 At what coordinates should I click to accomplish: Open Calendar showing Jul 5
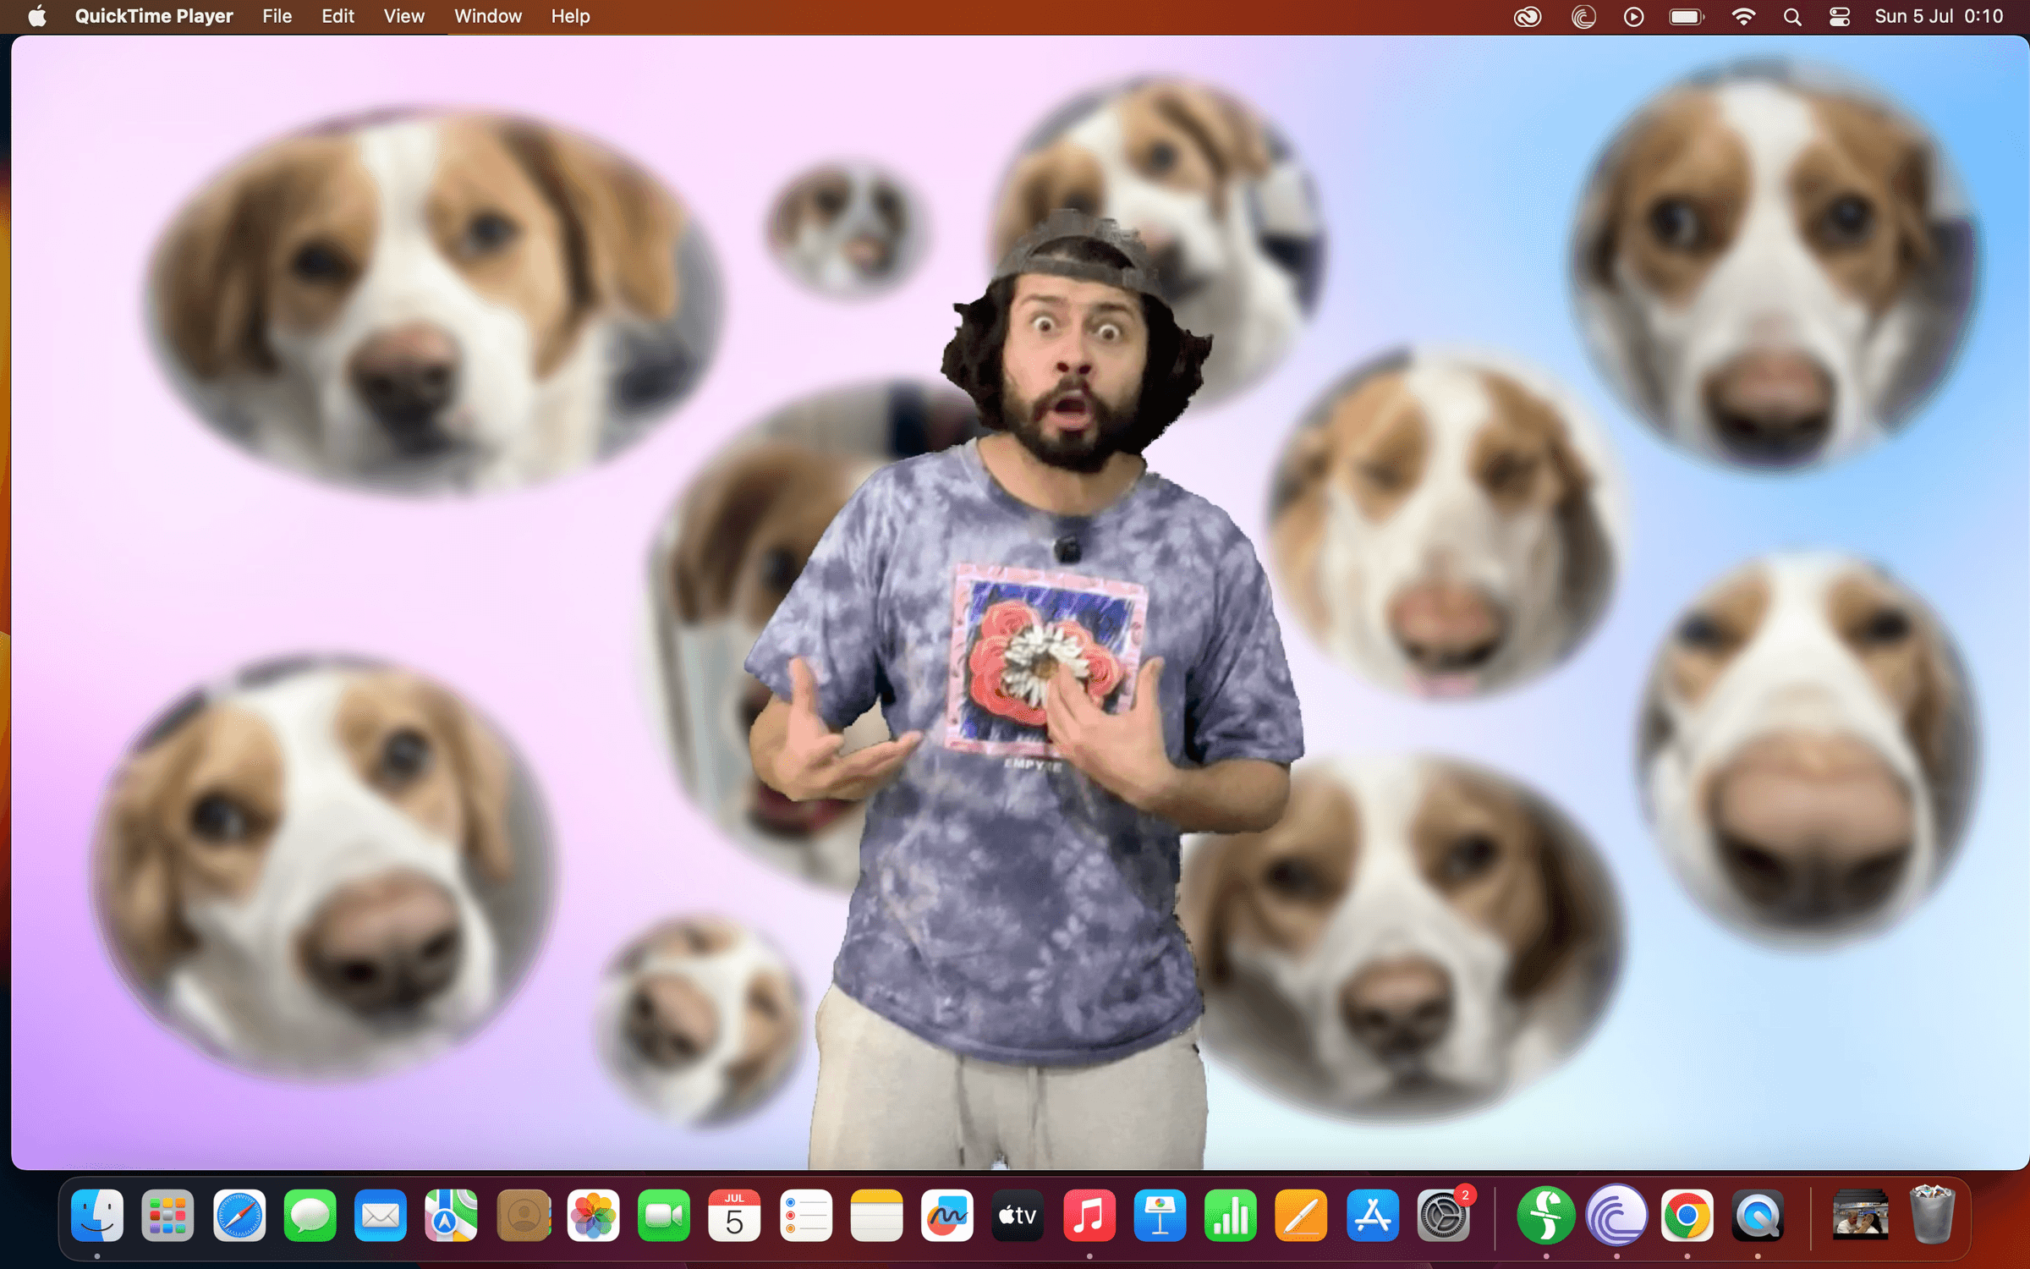tap(734, 1216)
